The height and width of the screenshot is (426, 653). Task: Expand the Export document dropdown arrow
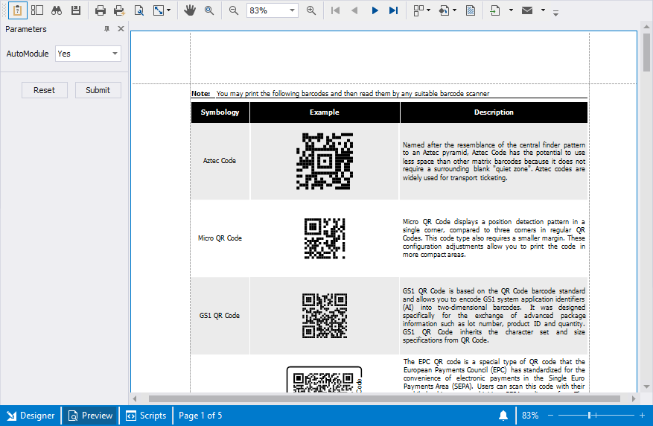pyautogui.click(x=511, y=10)
